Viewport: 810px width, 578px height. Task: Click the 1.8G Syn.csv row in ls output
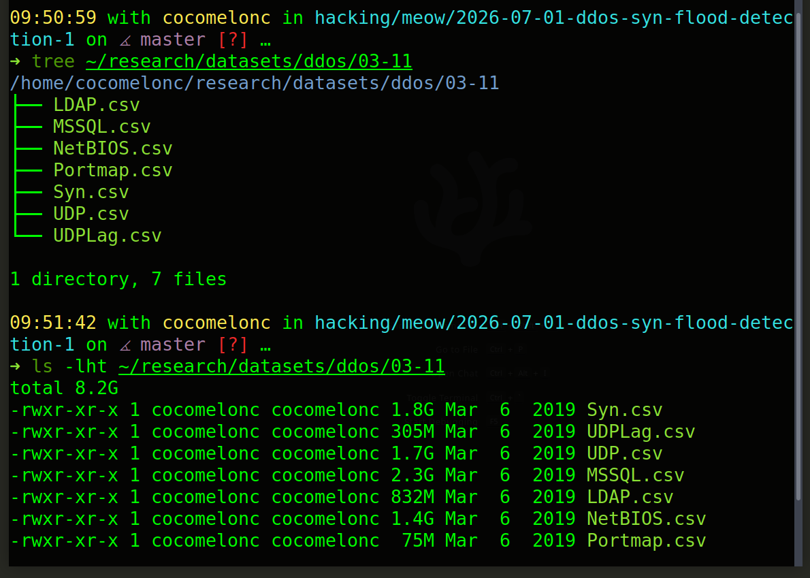click(336, 410)
